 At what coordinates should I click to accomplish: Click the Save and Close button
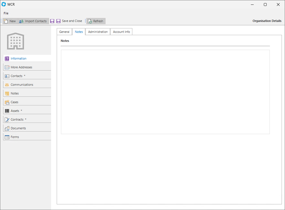69,21
